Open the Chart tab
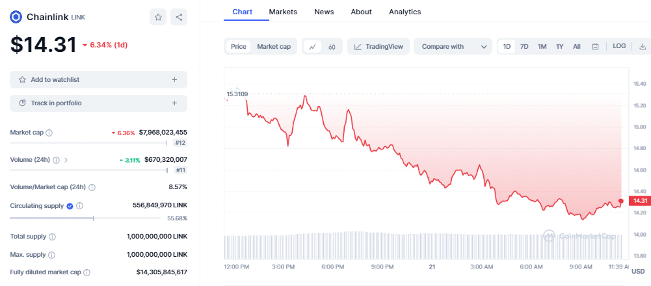This screenshot has height=286, width=651. 242,12
